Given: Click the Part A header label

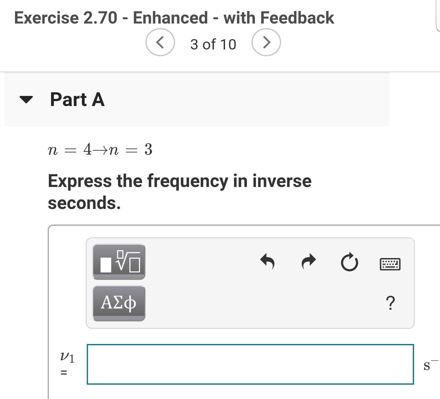Looking at the screenshot, I should tap(77, 100).
